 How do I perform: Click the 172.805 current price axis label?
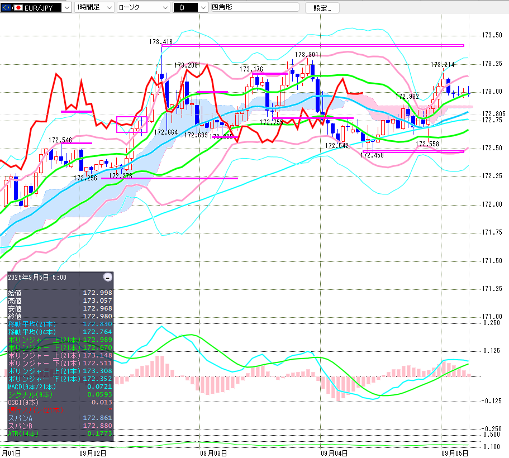coord(494,113)
